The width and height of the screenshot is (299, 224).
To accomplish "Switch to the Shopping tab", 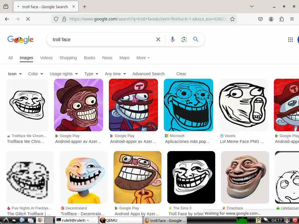I will (x=68, y=58).
